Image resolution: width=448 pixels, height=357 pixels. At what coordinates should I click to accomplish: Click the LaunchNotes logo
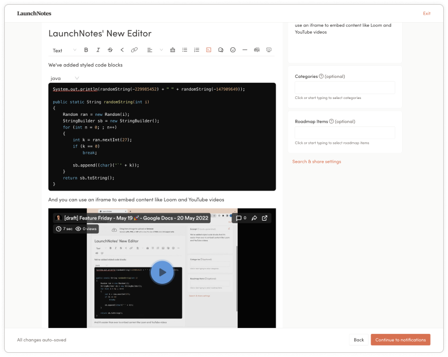pos(34,13)
